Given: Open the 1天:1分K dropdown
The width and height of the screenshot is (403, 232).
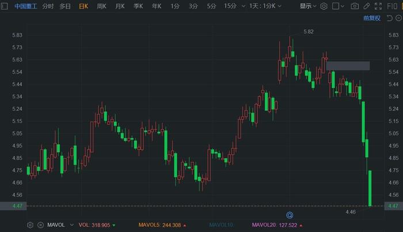Looking at the screenshot, I should pos(265,6).
